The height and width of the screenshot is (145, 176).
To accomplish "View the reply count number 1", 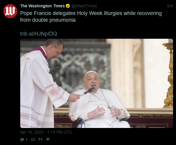I will point(26,140).
